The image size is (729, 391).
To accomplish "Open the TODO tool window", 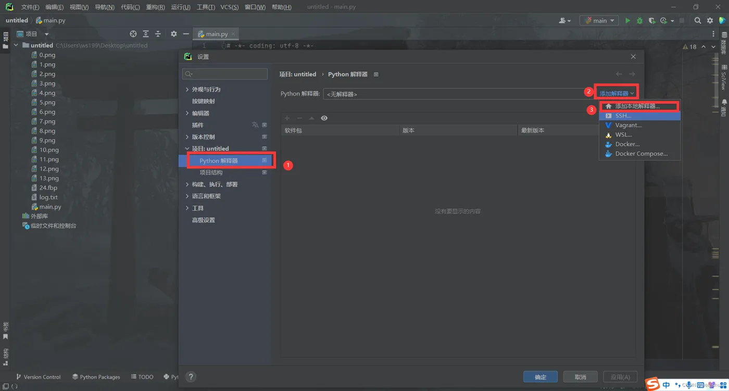I will tap(142, 377).
